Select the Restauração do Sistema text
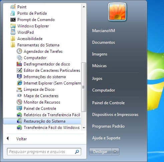 (44, 121)
